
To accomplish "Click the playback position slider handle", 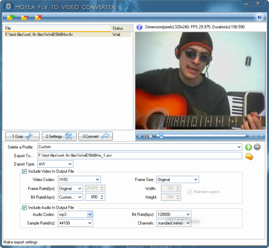I will [x=161, y=136].
